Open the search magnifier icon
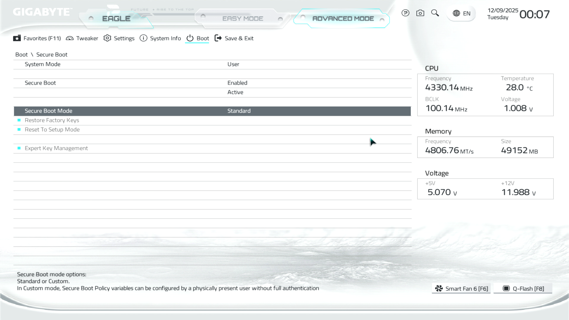569x320 pixels. point(435,13)
